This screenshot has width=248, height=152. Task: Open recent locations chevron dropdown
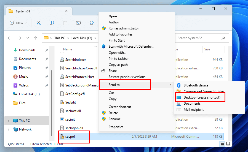28,38
